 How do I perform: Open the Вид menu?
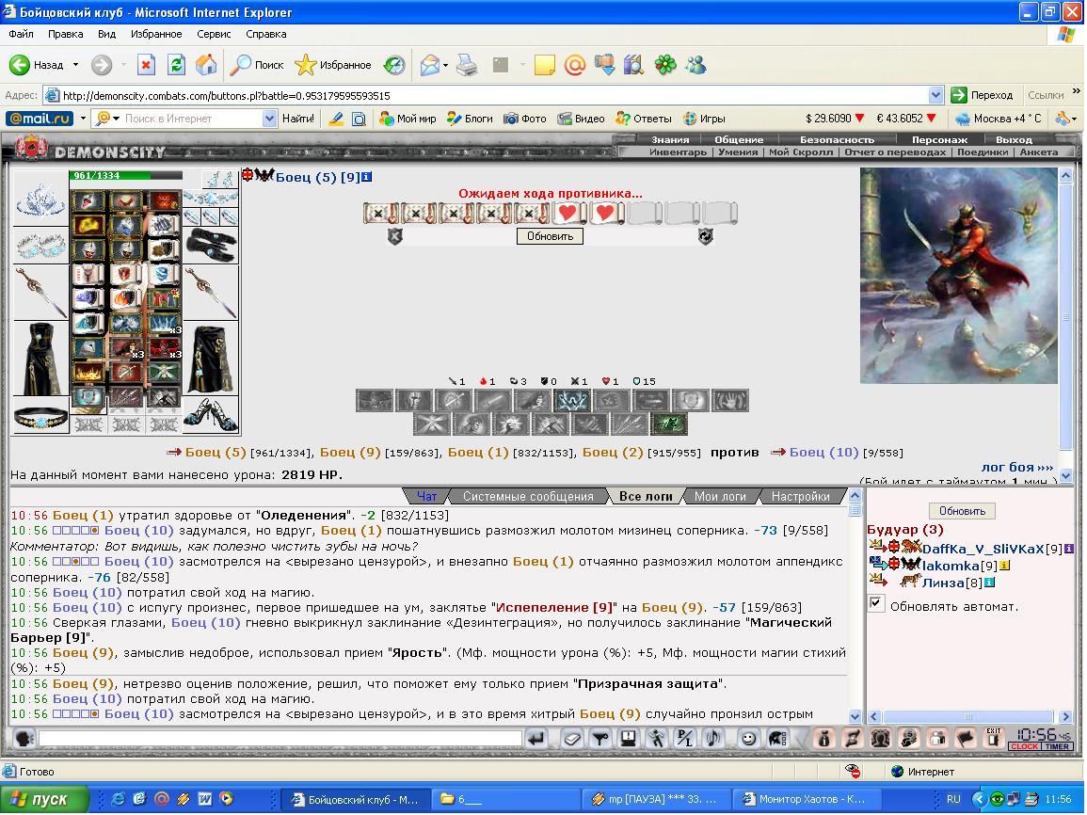coord(106,34)
